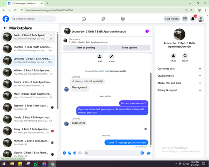
Task: Click the Marketplace listing thumbnail under the header
Action: click(x=65, y=40)
